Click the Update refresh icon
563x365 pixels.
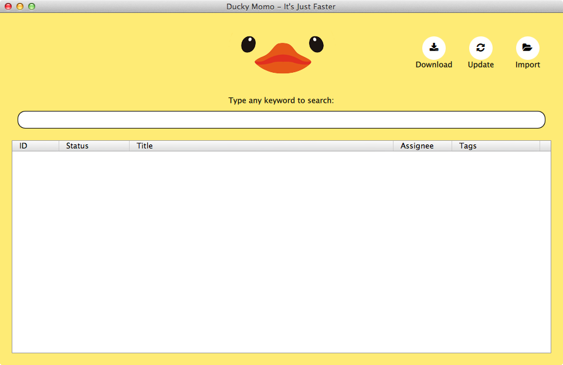coord(481,48)
